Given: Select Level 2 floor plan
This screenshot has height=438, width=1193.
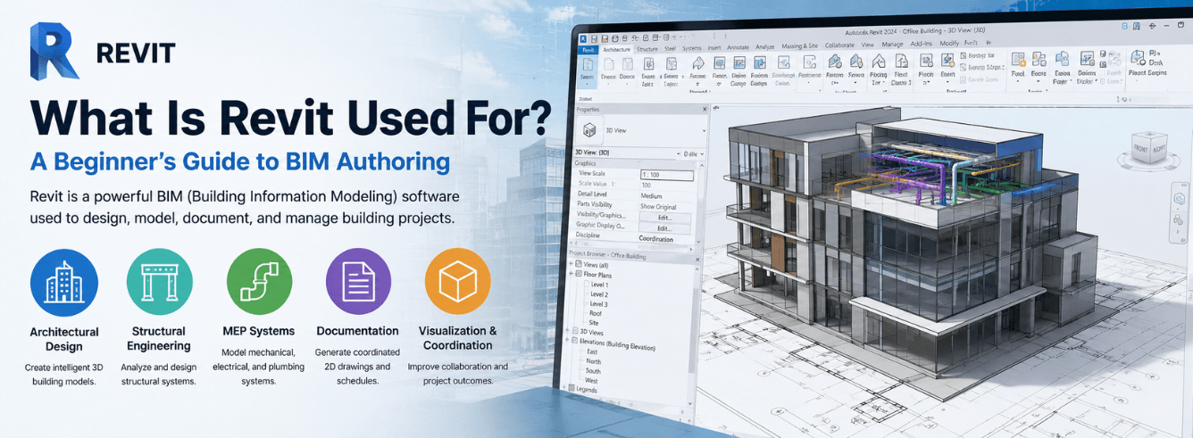Looking at the screenshot, I should coord(599,294).
